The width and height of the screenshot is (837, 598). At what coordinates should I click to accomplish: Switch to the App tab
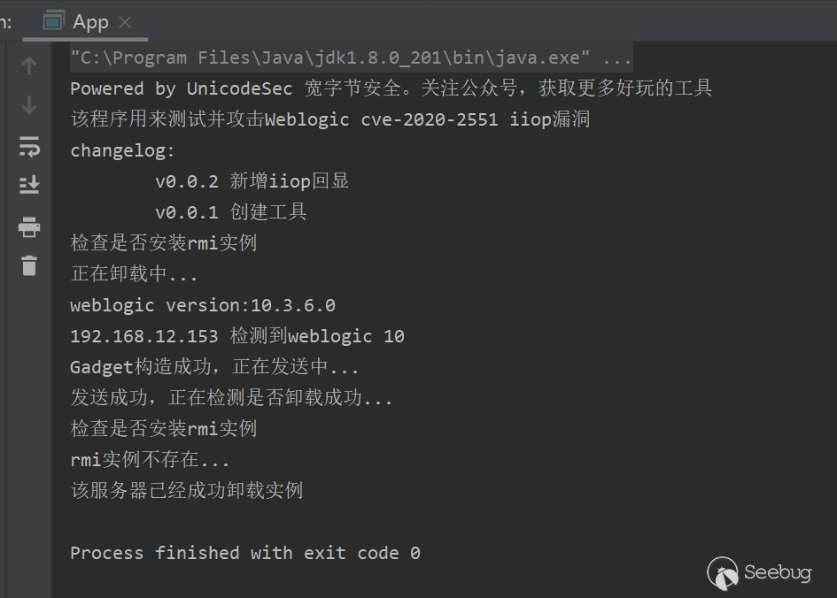pyautogui.click(x=89, y=20)
